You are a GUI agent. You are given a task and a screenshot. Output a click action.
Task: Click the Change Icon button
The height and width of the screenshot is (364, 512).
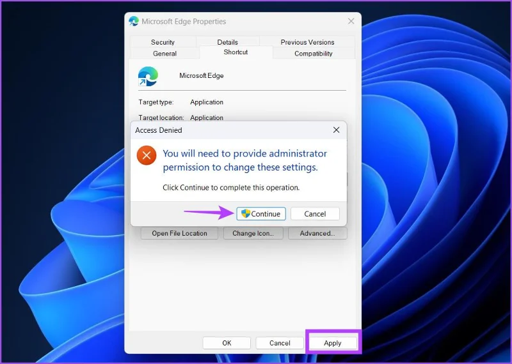(x=253, y=233)
